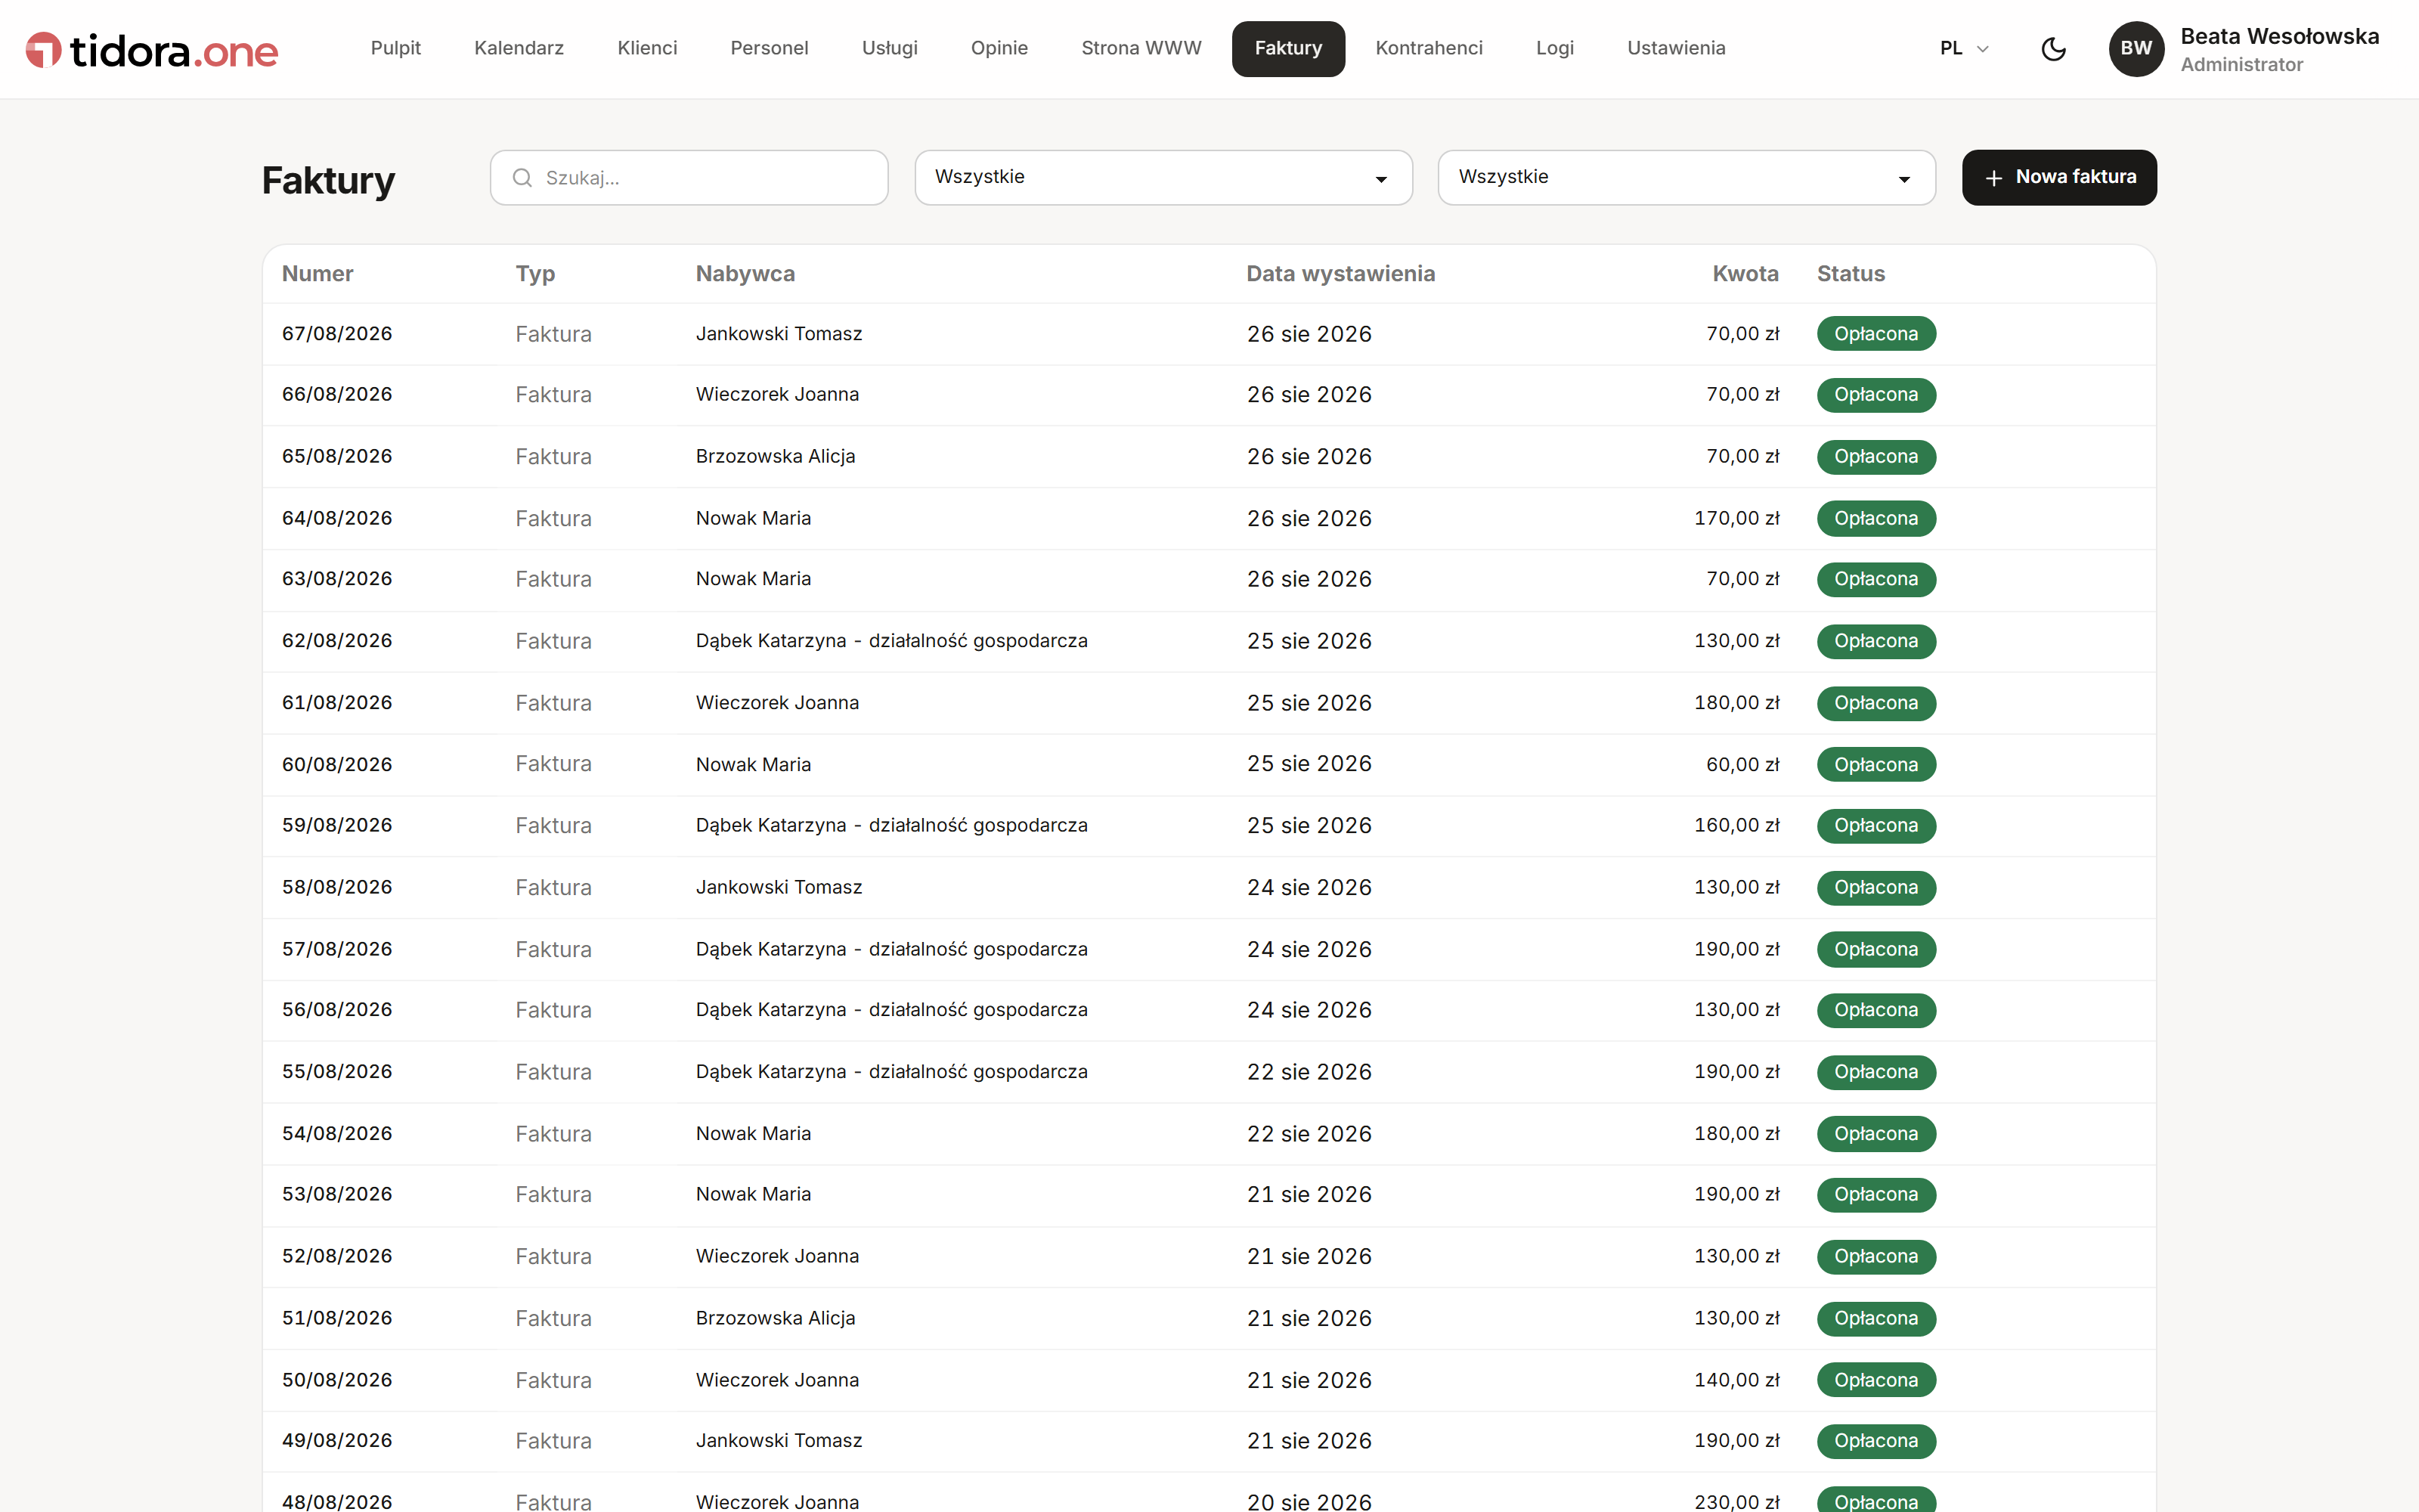Click the Nabywca column header
The width and height of the screenshot is (2419, 1512).
(x=745, y=274)
